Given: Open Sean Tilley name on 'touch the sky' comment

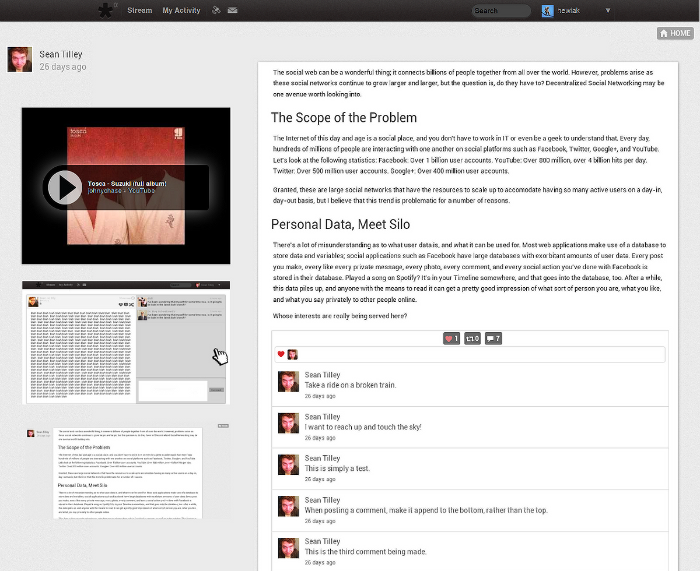Looking at the screenshot, I should [x=323, y=417].
